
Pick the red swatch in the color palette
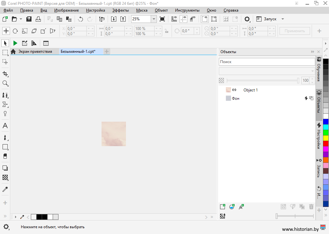coord(326,143)
